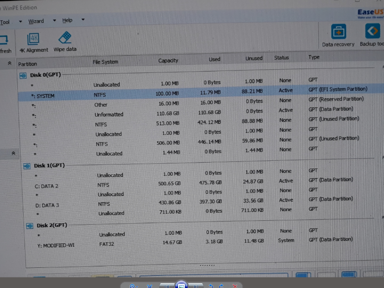Open the 4K Alignment tool
This screenshot has width=384, height=288.
pyautogui.click(x=34, y=43)
